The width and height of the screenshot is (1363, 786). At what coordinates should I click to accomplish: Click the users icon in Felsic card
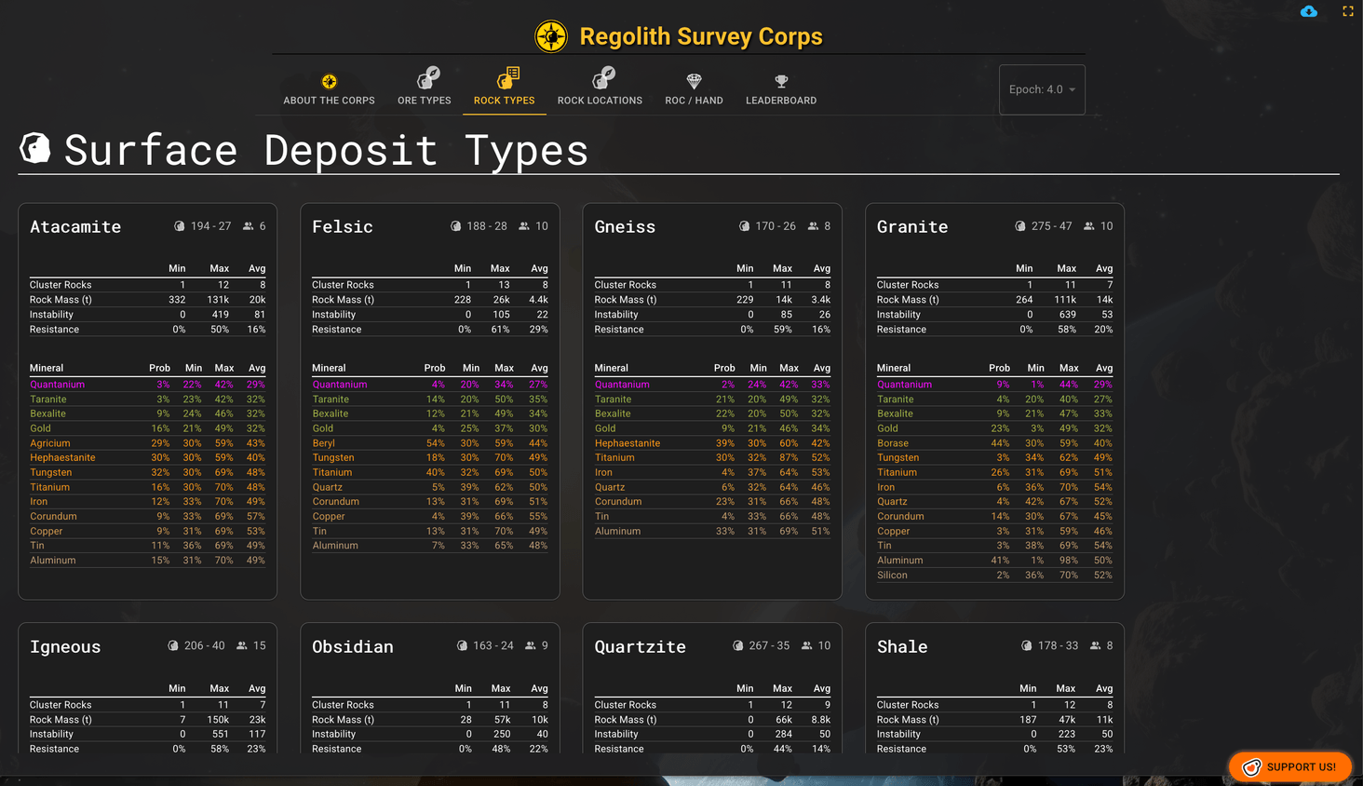pyautogui.click(x=524, y=226)
